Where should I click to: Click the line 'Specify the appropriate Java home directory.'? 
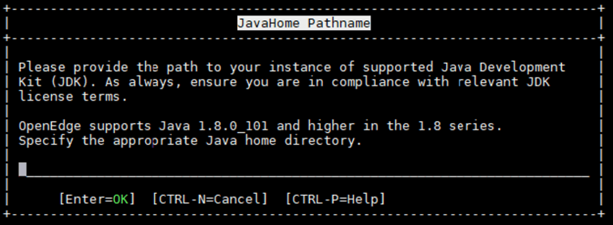[x=190, y=141]
